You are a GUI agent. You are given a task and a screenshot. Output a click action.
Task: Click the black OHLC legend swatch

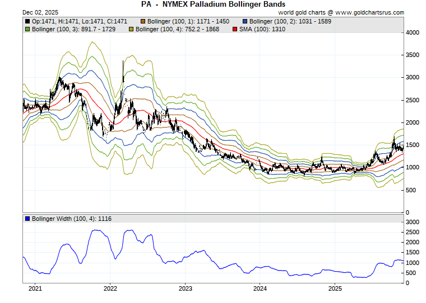tap(27, 21)
